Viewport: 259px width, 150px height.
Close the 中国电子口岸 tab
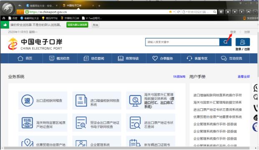93,5
